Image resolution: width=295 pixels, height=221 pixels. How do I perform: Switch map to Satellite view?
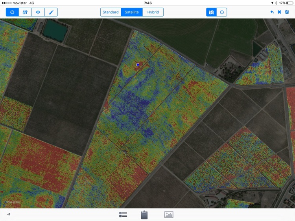(x=132, y=12)
